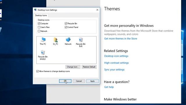The image size is (186, 105).
Task: Uncheck the Recycle Bin checkbox
Action: tap(66, 23)
